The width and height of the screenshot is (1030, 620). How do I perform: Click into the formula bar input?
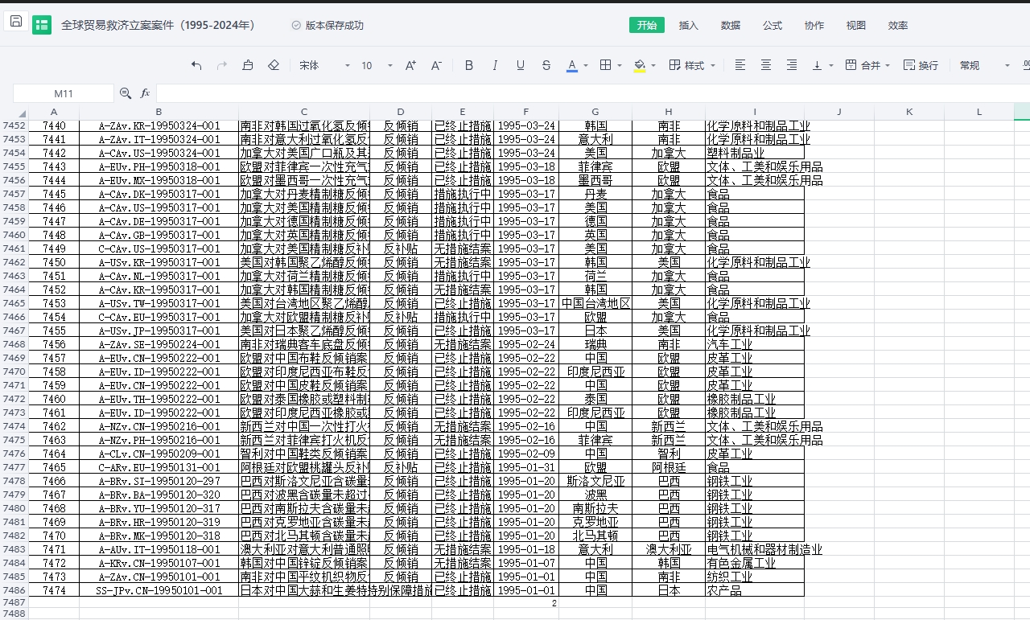592,93
